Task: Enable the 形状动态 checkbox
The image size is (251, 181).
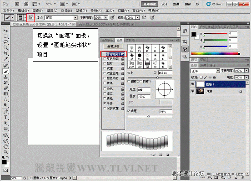Action: pos(105,58)
